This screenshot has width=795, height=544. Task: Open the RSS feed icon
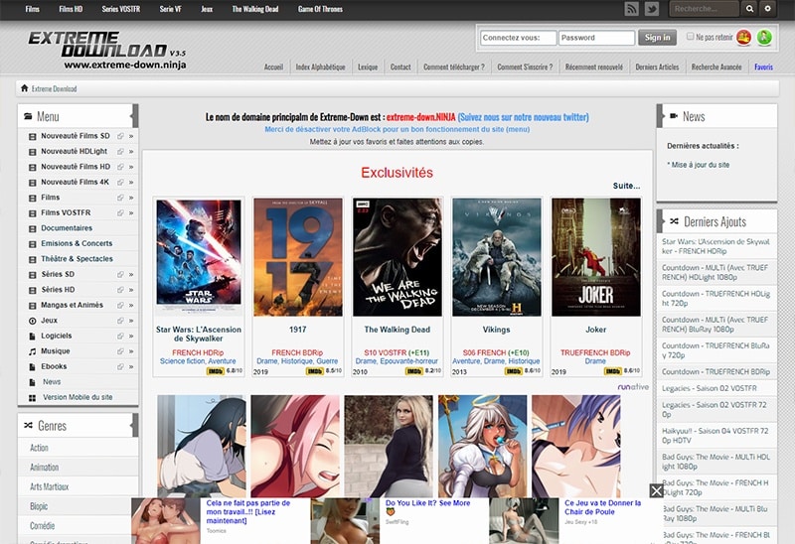coord(631,9)
